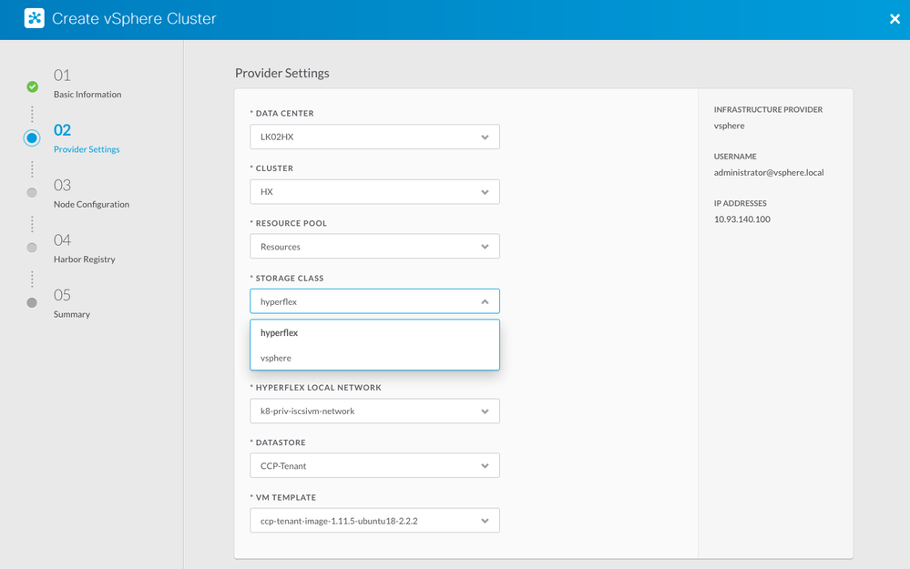Click the step dot for Harbor Registry
Image resolution: width=910 pixels, height=569 pixels.
pos(32,248)
